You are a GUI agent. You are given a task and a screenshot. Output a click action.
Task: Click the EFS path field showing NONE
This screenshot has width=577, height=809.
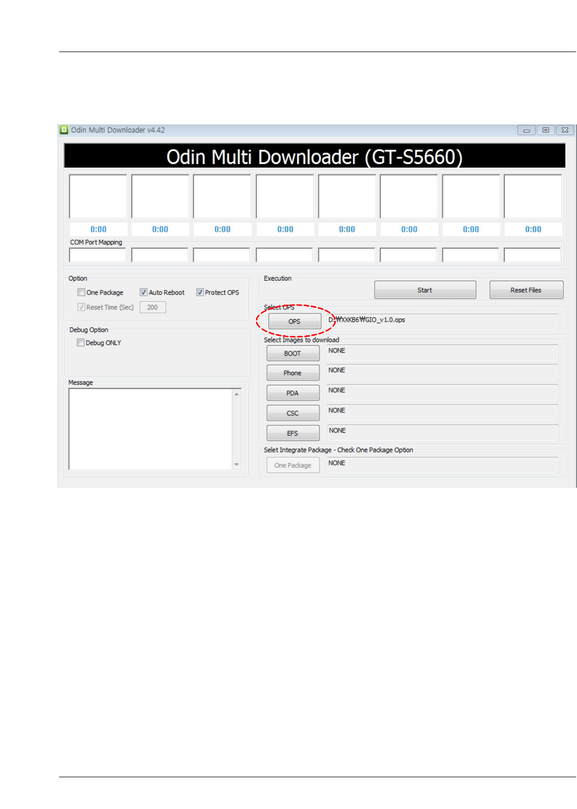[x=442, y=433]
